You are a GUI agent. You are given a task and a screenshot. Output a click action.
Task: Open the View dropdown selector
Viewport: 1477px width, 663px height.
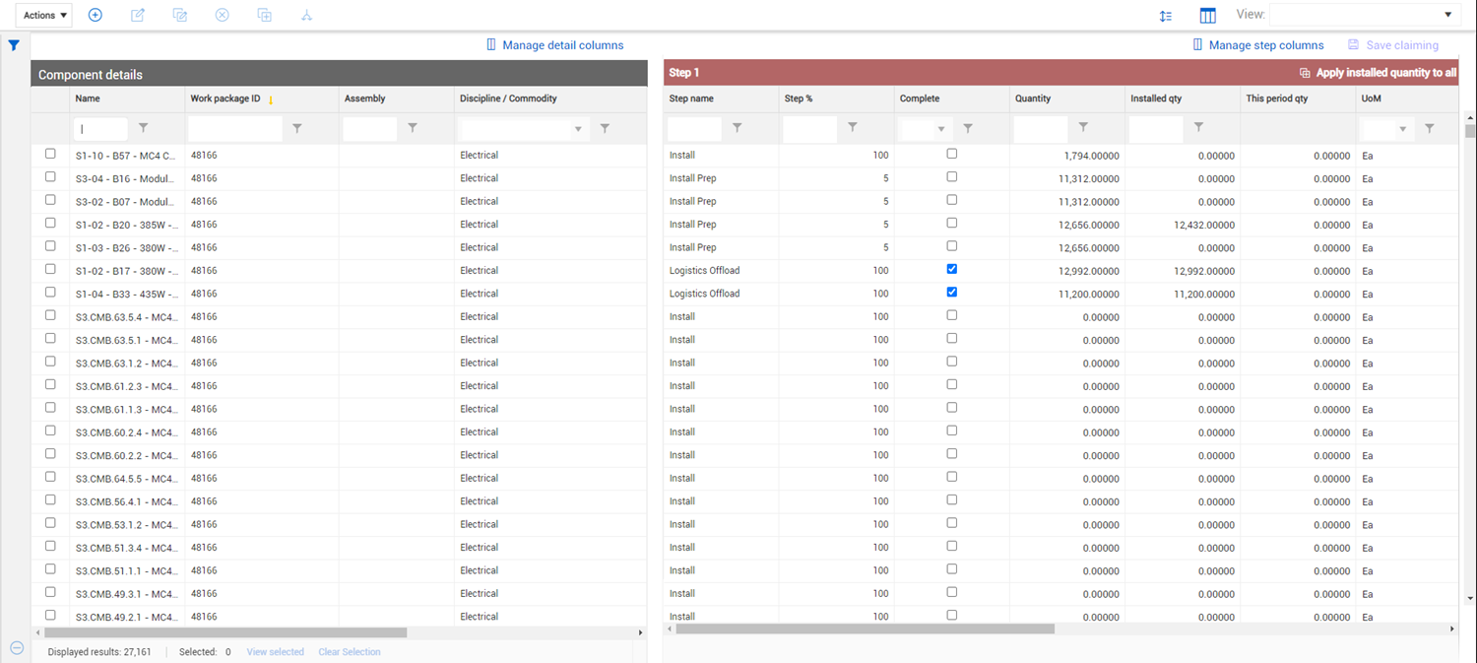(1365, 15)
